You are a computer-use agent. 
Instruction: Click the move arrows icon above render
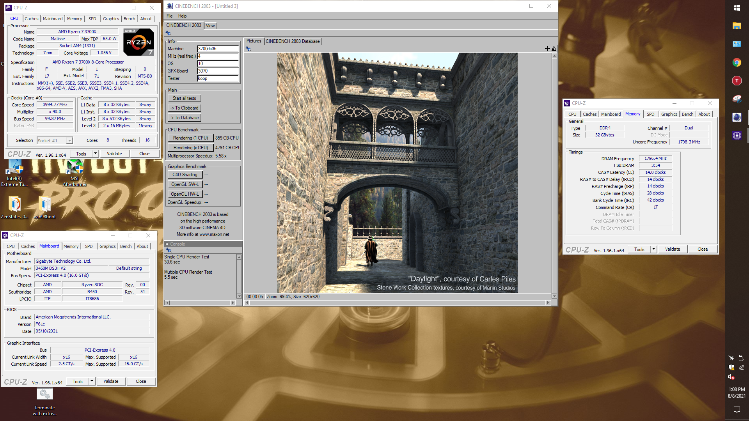547,49
